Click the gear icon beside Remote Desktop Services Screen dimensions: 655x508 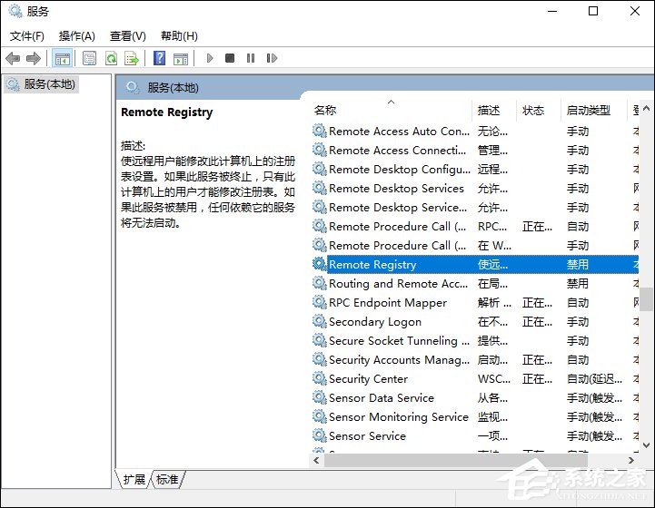click(x=320, y=188)
